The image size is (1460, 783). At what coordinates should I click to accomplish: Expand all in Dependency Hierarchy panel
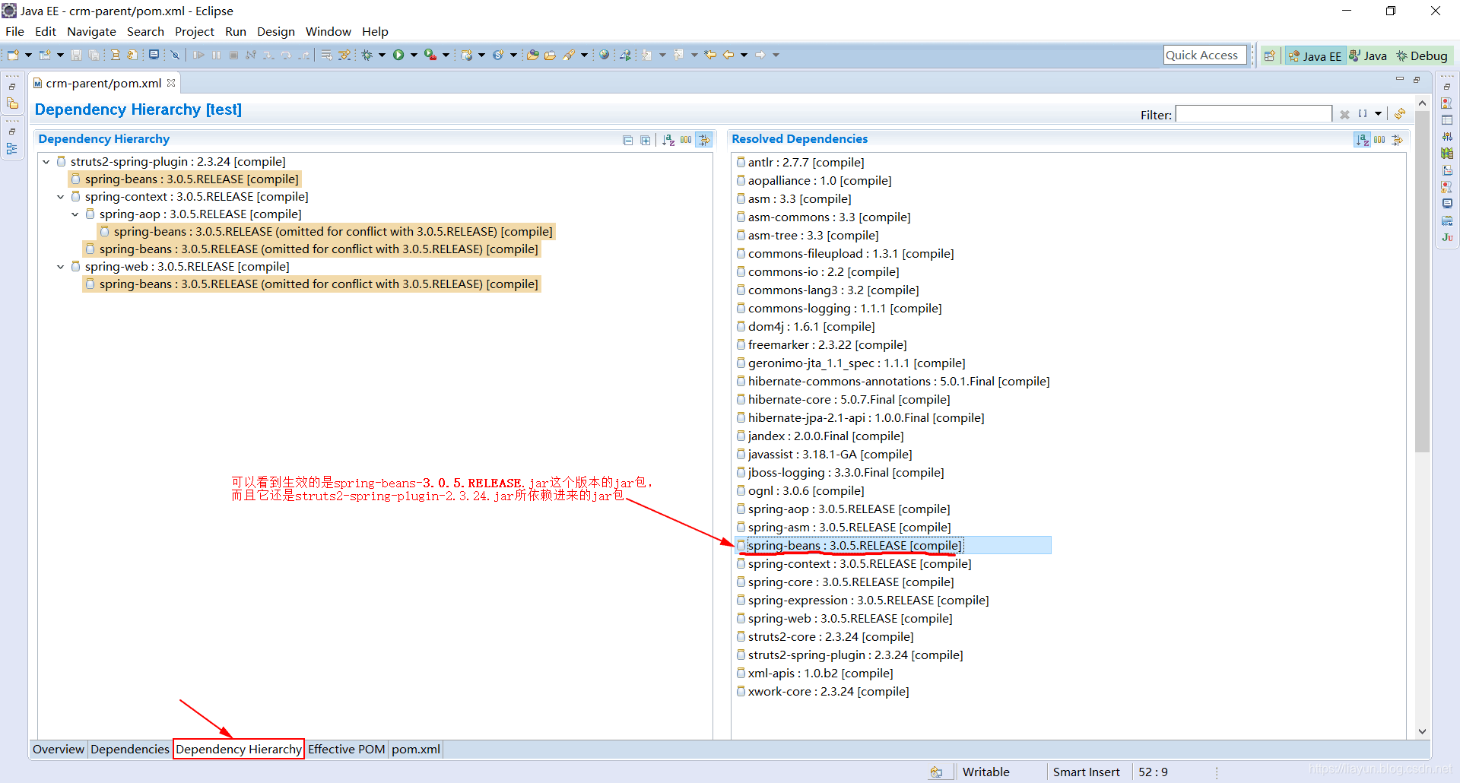645,140
